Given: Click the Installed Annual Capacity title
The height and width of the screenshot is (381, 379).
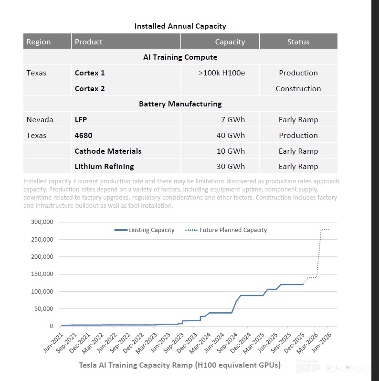Looking at the screenshot, I should [180, 26].
